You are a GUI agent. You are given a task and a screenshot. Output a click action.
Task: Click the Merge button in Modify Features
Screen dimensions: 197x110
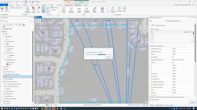pos(192,102)
